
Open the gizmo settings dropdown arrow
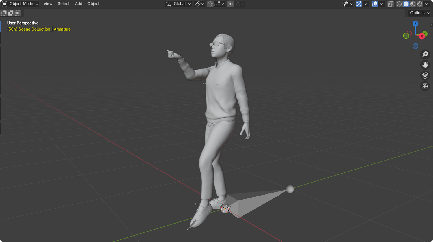pos(366,4)
